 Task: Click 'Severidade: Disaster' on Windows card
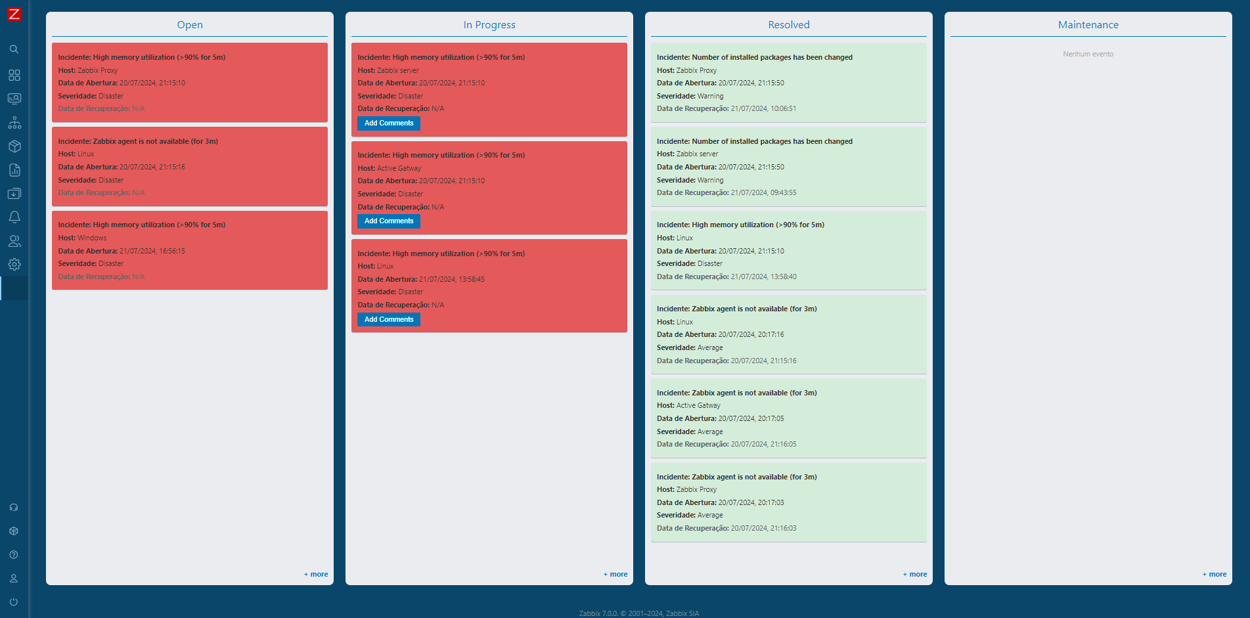click(x=91, y=264)
